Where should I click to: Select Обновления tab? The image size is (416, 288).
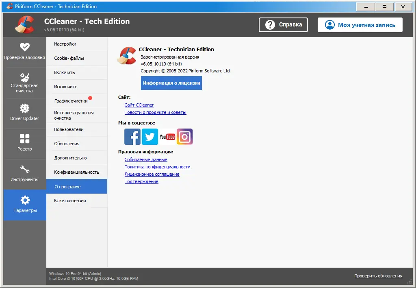(x=77, y=144)
